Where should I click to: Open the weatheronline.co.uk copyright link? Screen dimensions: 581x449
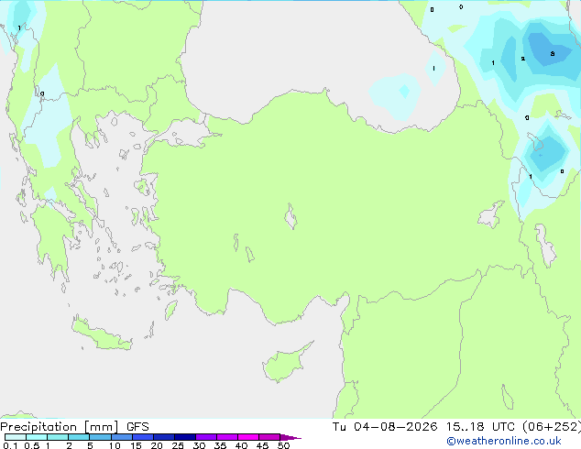[x=504, y=441]
